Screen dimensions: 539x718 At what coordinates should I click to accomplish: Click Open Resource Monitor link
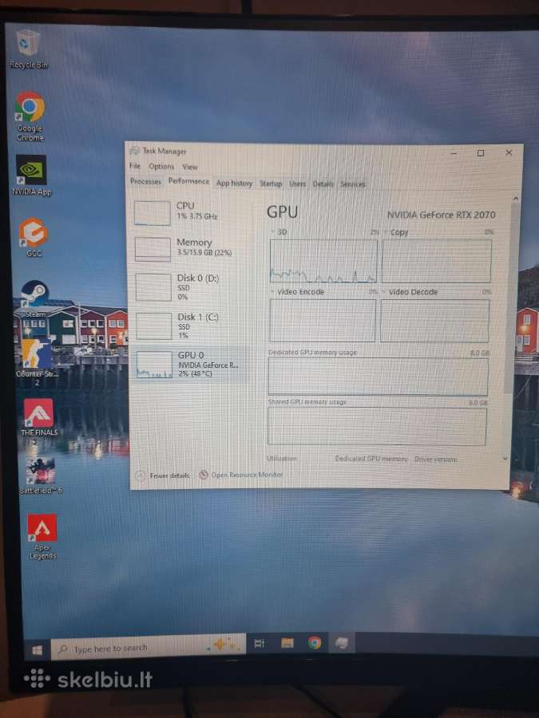247,475
